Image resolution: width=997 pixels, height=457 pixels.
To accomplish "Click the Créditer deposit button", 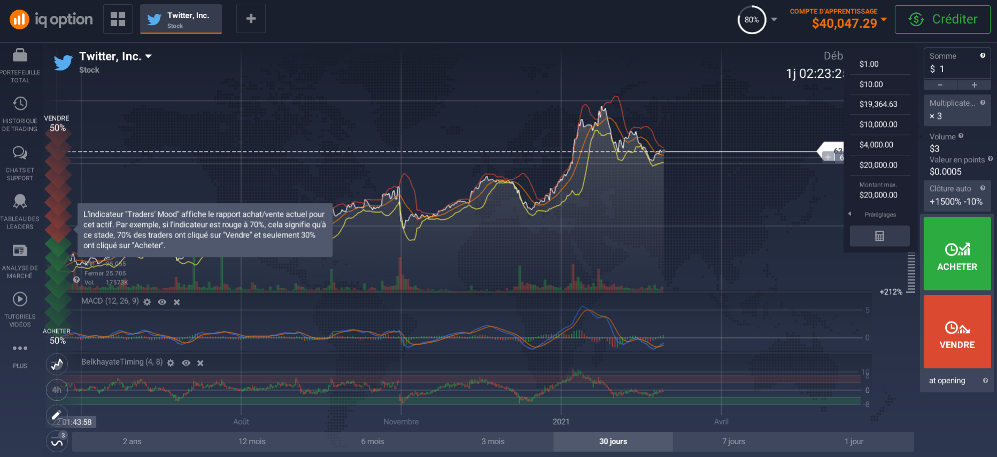I will coord(942,19).
